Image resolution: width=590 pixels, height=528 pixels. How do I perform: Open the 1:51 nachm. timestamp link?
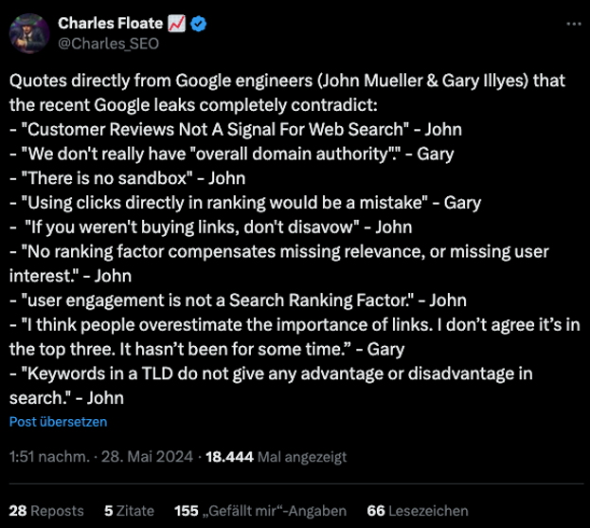point(49,457)
